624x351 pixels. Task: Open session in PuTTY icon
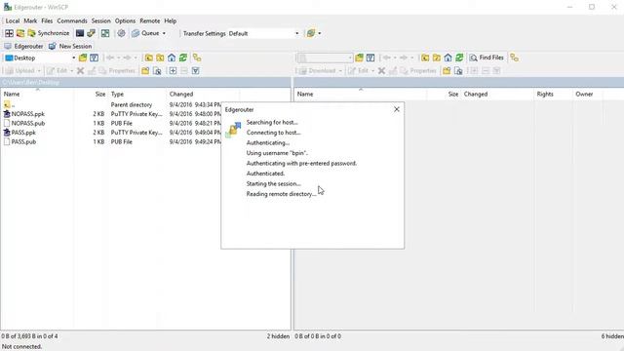(91, 33)
